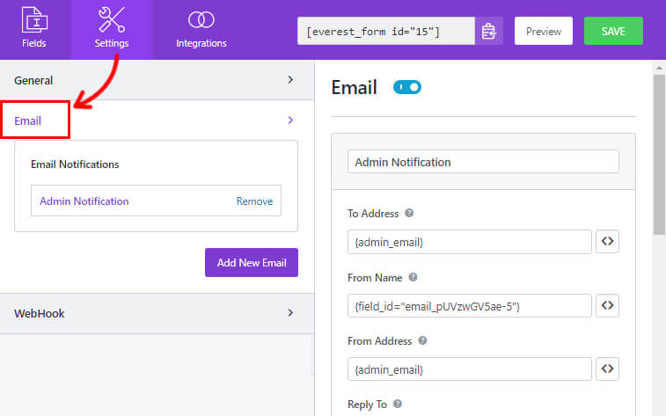Click the Preview button
Image resolution: width=666 pixels, height=416 pixels.
(x=543, y=32)
